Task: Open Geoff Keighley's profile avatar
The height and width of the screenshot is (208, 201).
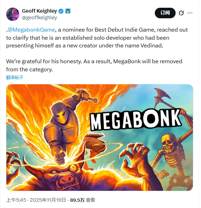Action: [13, 14]
